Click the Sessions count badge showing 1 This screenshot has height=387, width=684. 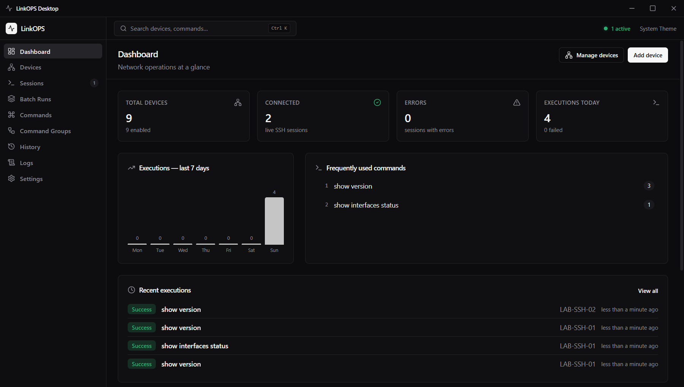[94, 83]
